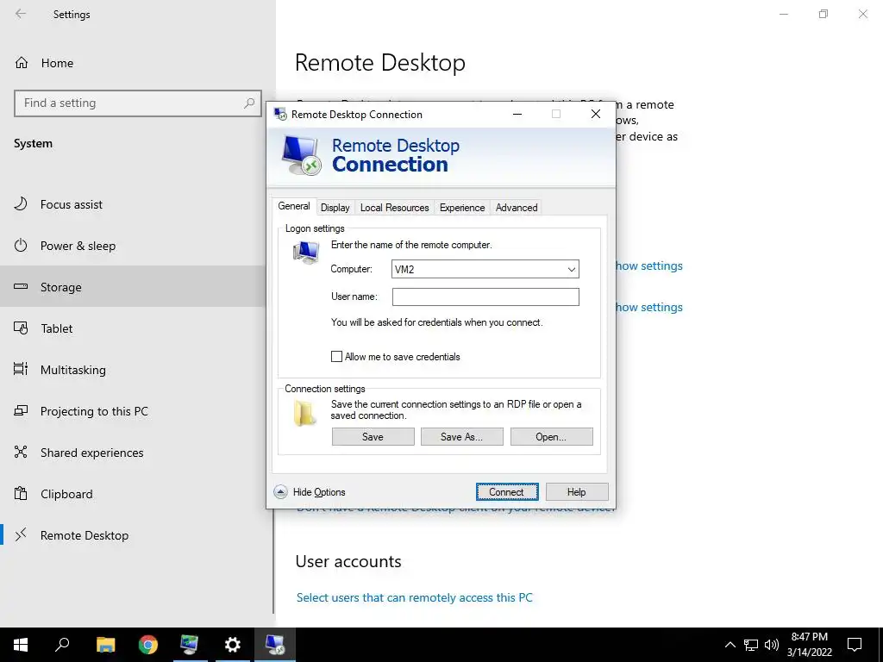The image size is (883, 662).
Task: Switch to Settings gear on taskbar
Action: 232,645
